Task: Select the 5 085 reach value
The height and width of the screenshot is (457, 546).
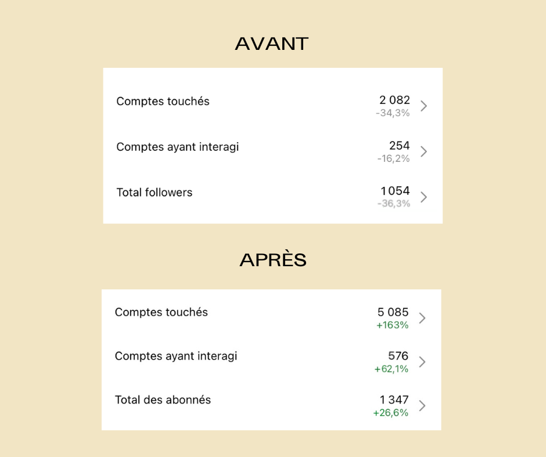Action: tap(393, 313)
